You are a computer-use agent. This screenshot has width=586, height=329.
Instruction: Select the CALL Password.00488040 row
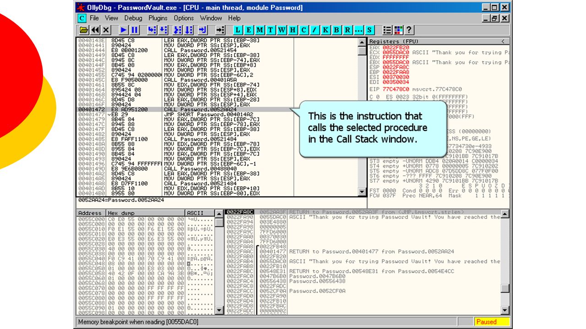(217, 169)
